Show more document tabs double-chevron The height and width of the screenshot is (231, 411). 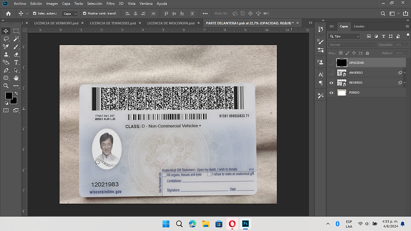tap(311, 23)
